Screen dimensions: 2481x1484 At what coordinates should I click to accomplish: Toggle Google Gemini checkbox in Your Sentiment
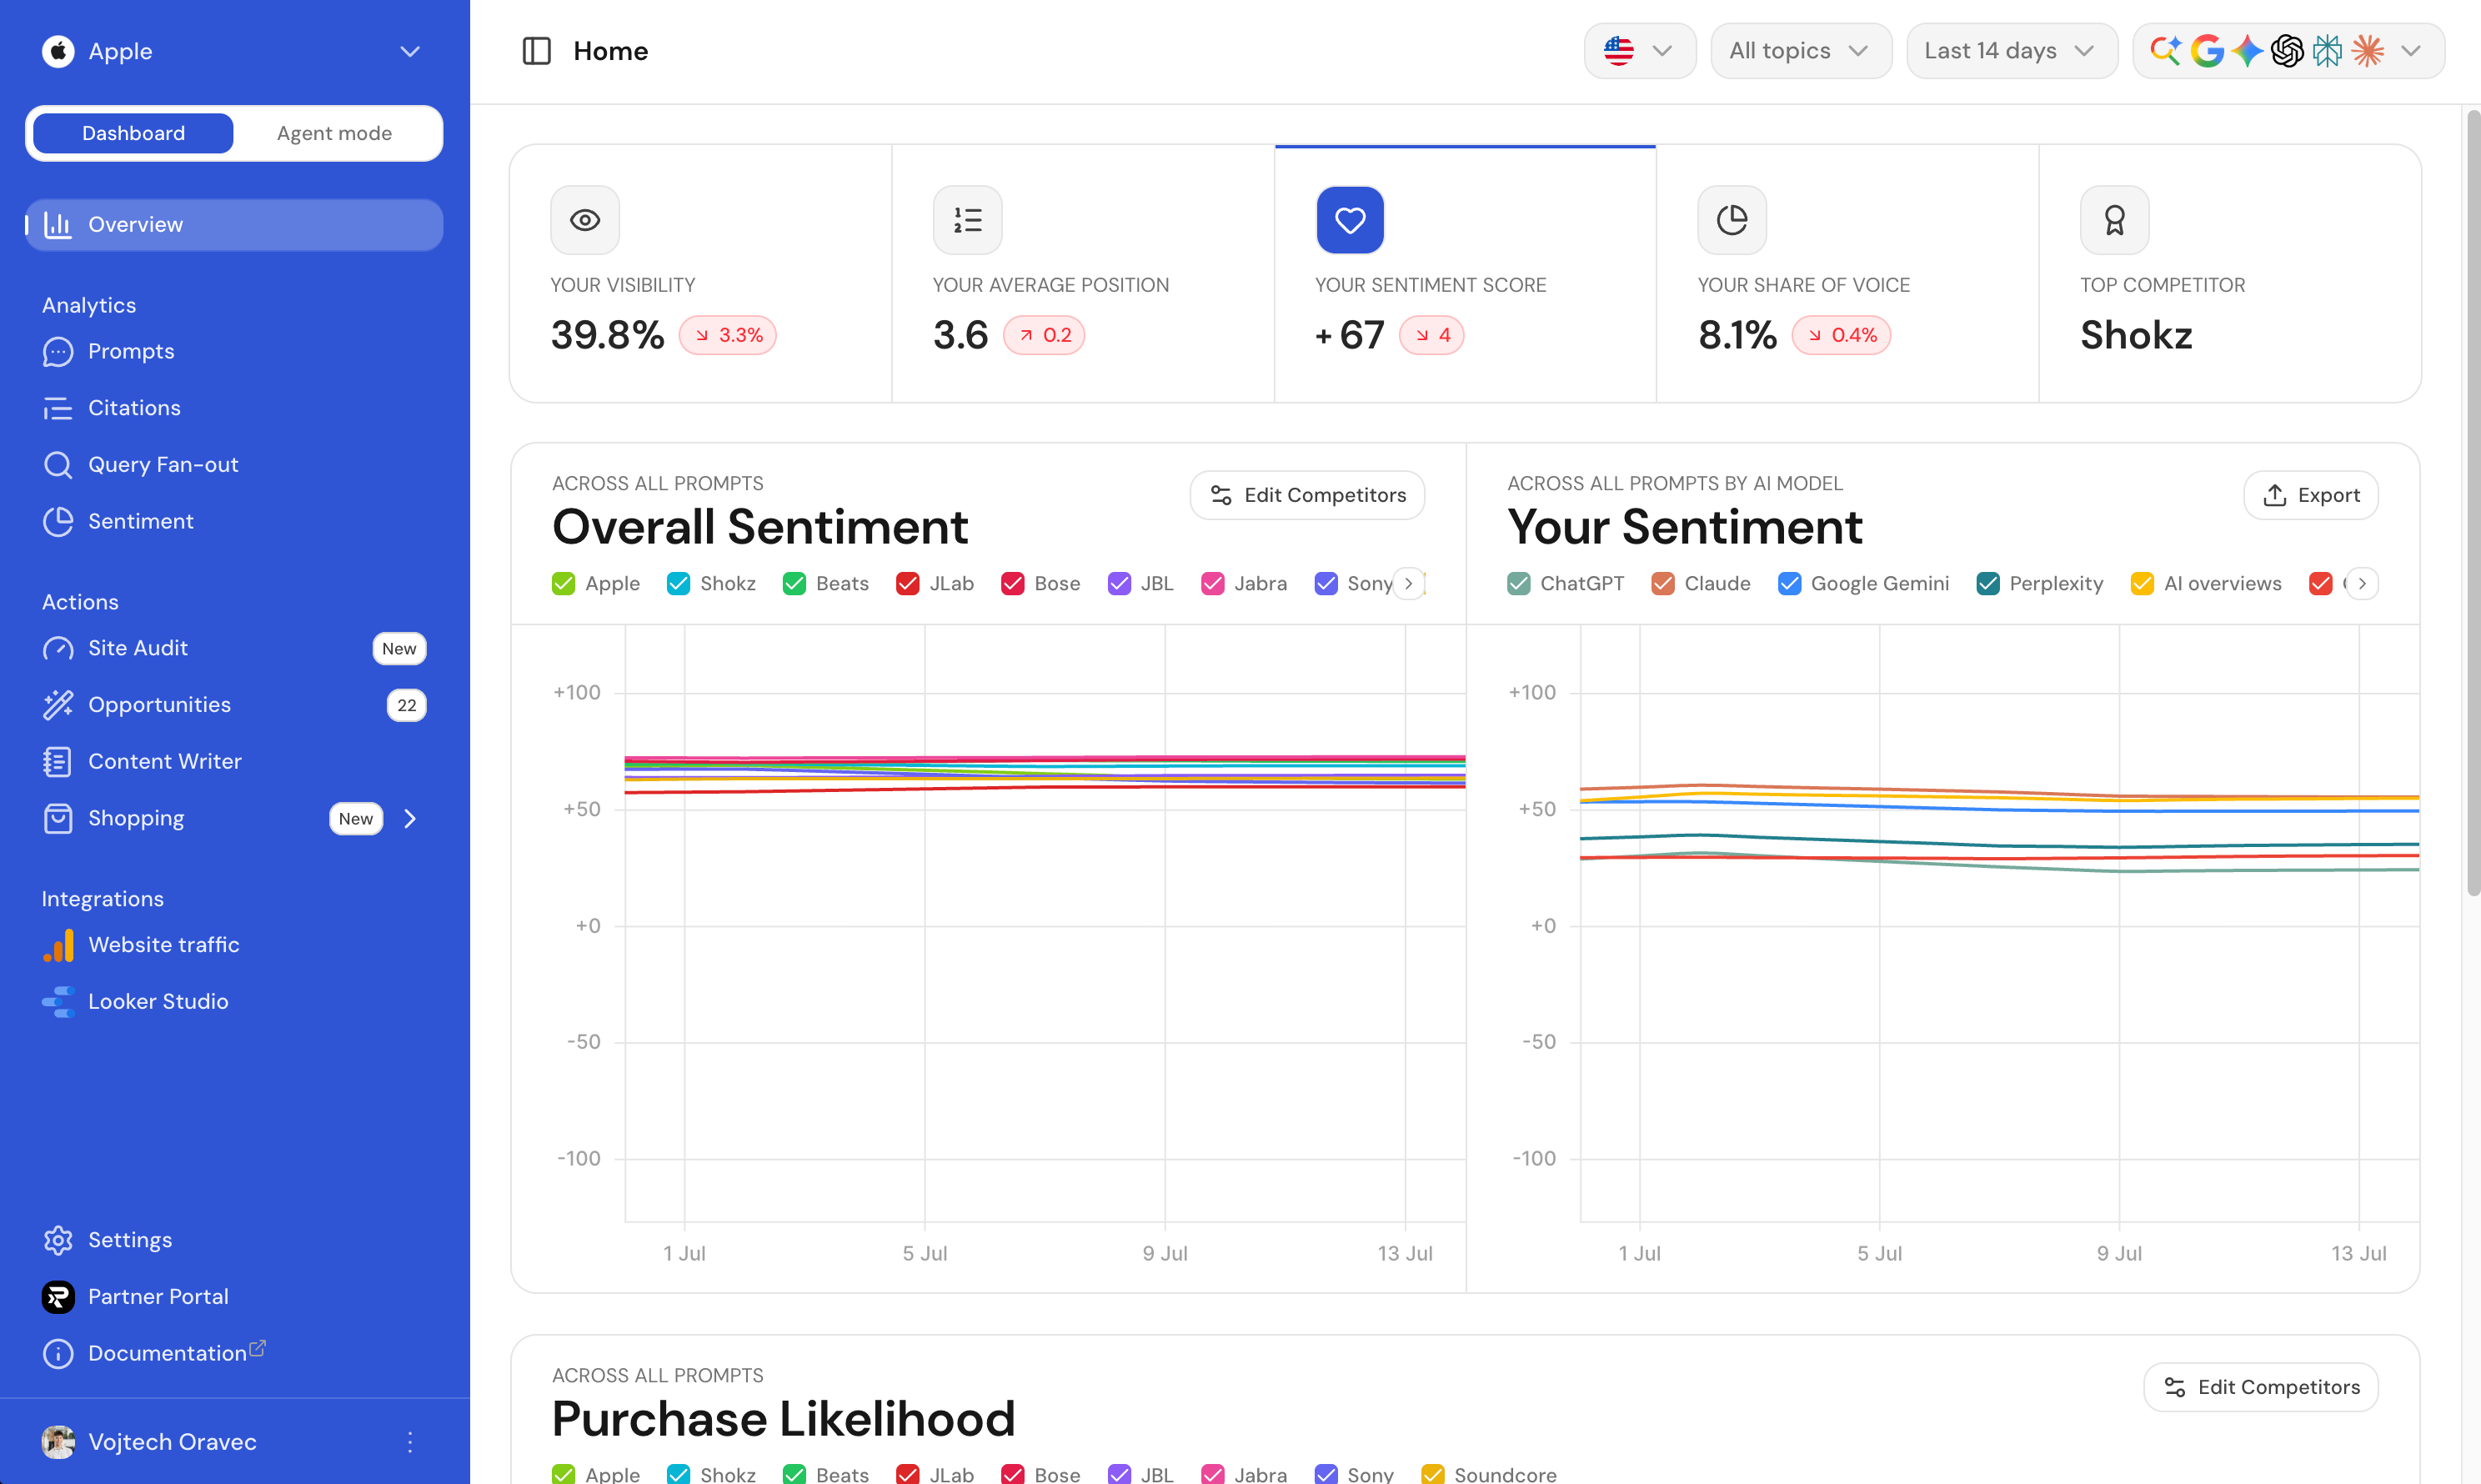1790,584
